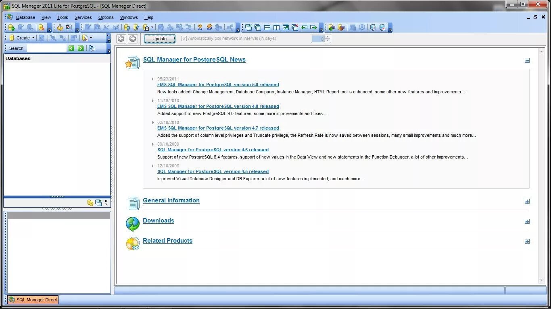Screen dimensions: 551x309
Task: Click the window arrow icon in bottom-left panel toolbar
Action: pyautogui.click(x=99, y=203)
